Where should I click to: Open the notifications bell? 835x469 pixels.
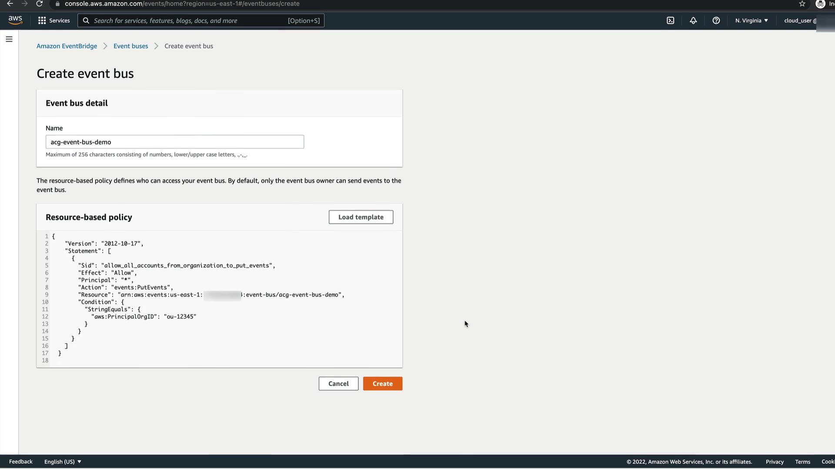[693, 20]
